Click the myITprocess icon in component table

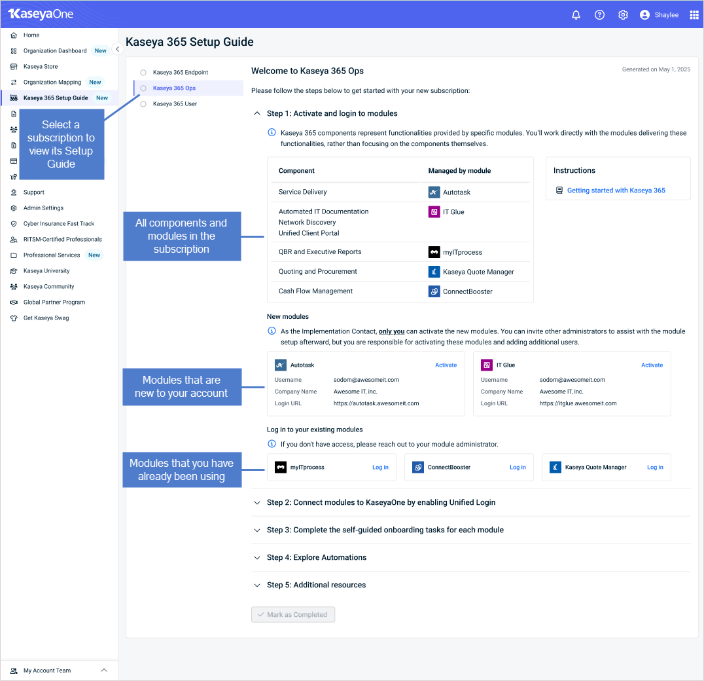click(434, 252)
